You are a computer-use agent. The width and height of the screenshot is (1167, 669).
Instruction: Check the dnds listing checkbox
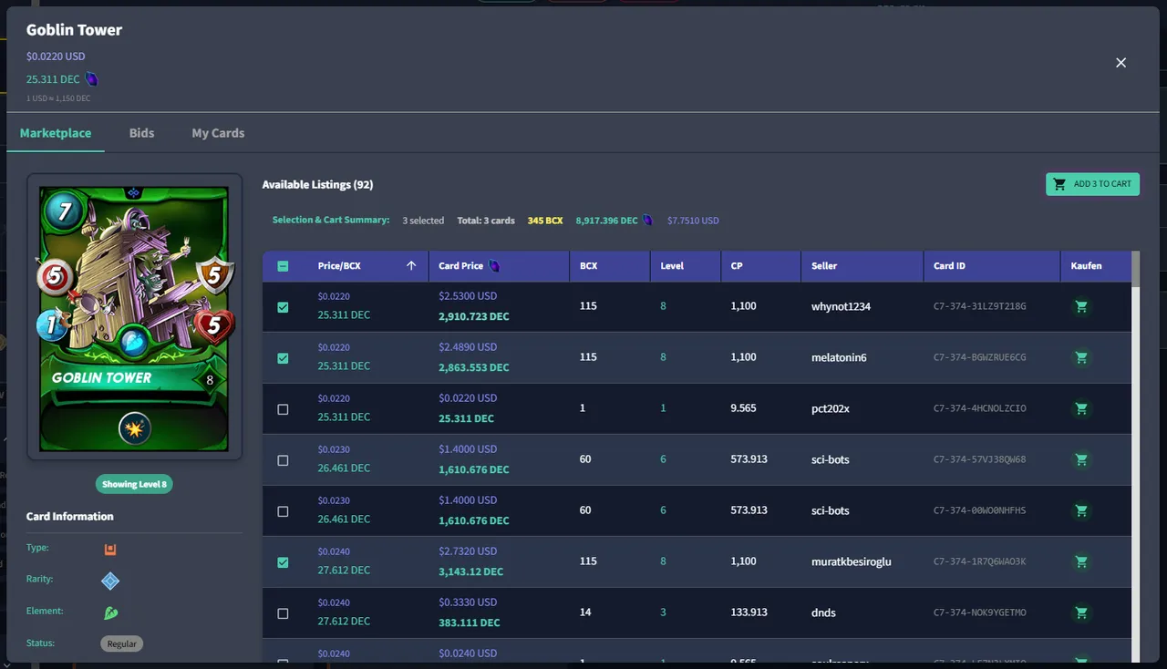283,613
